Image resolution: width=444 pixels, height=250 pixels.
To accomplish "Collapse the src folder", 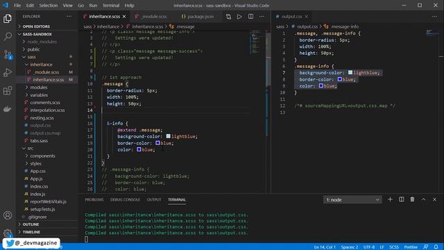I will pyautogui.click(x=30, y=148).
